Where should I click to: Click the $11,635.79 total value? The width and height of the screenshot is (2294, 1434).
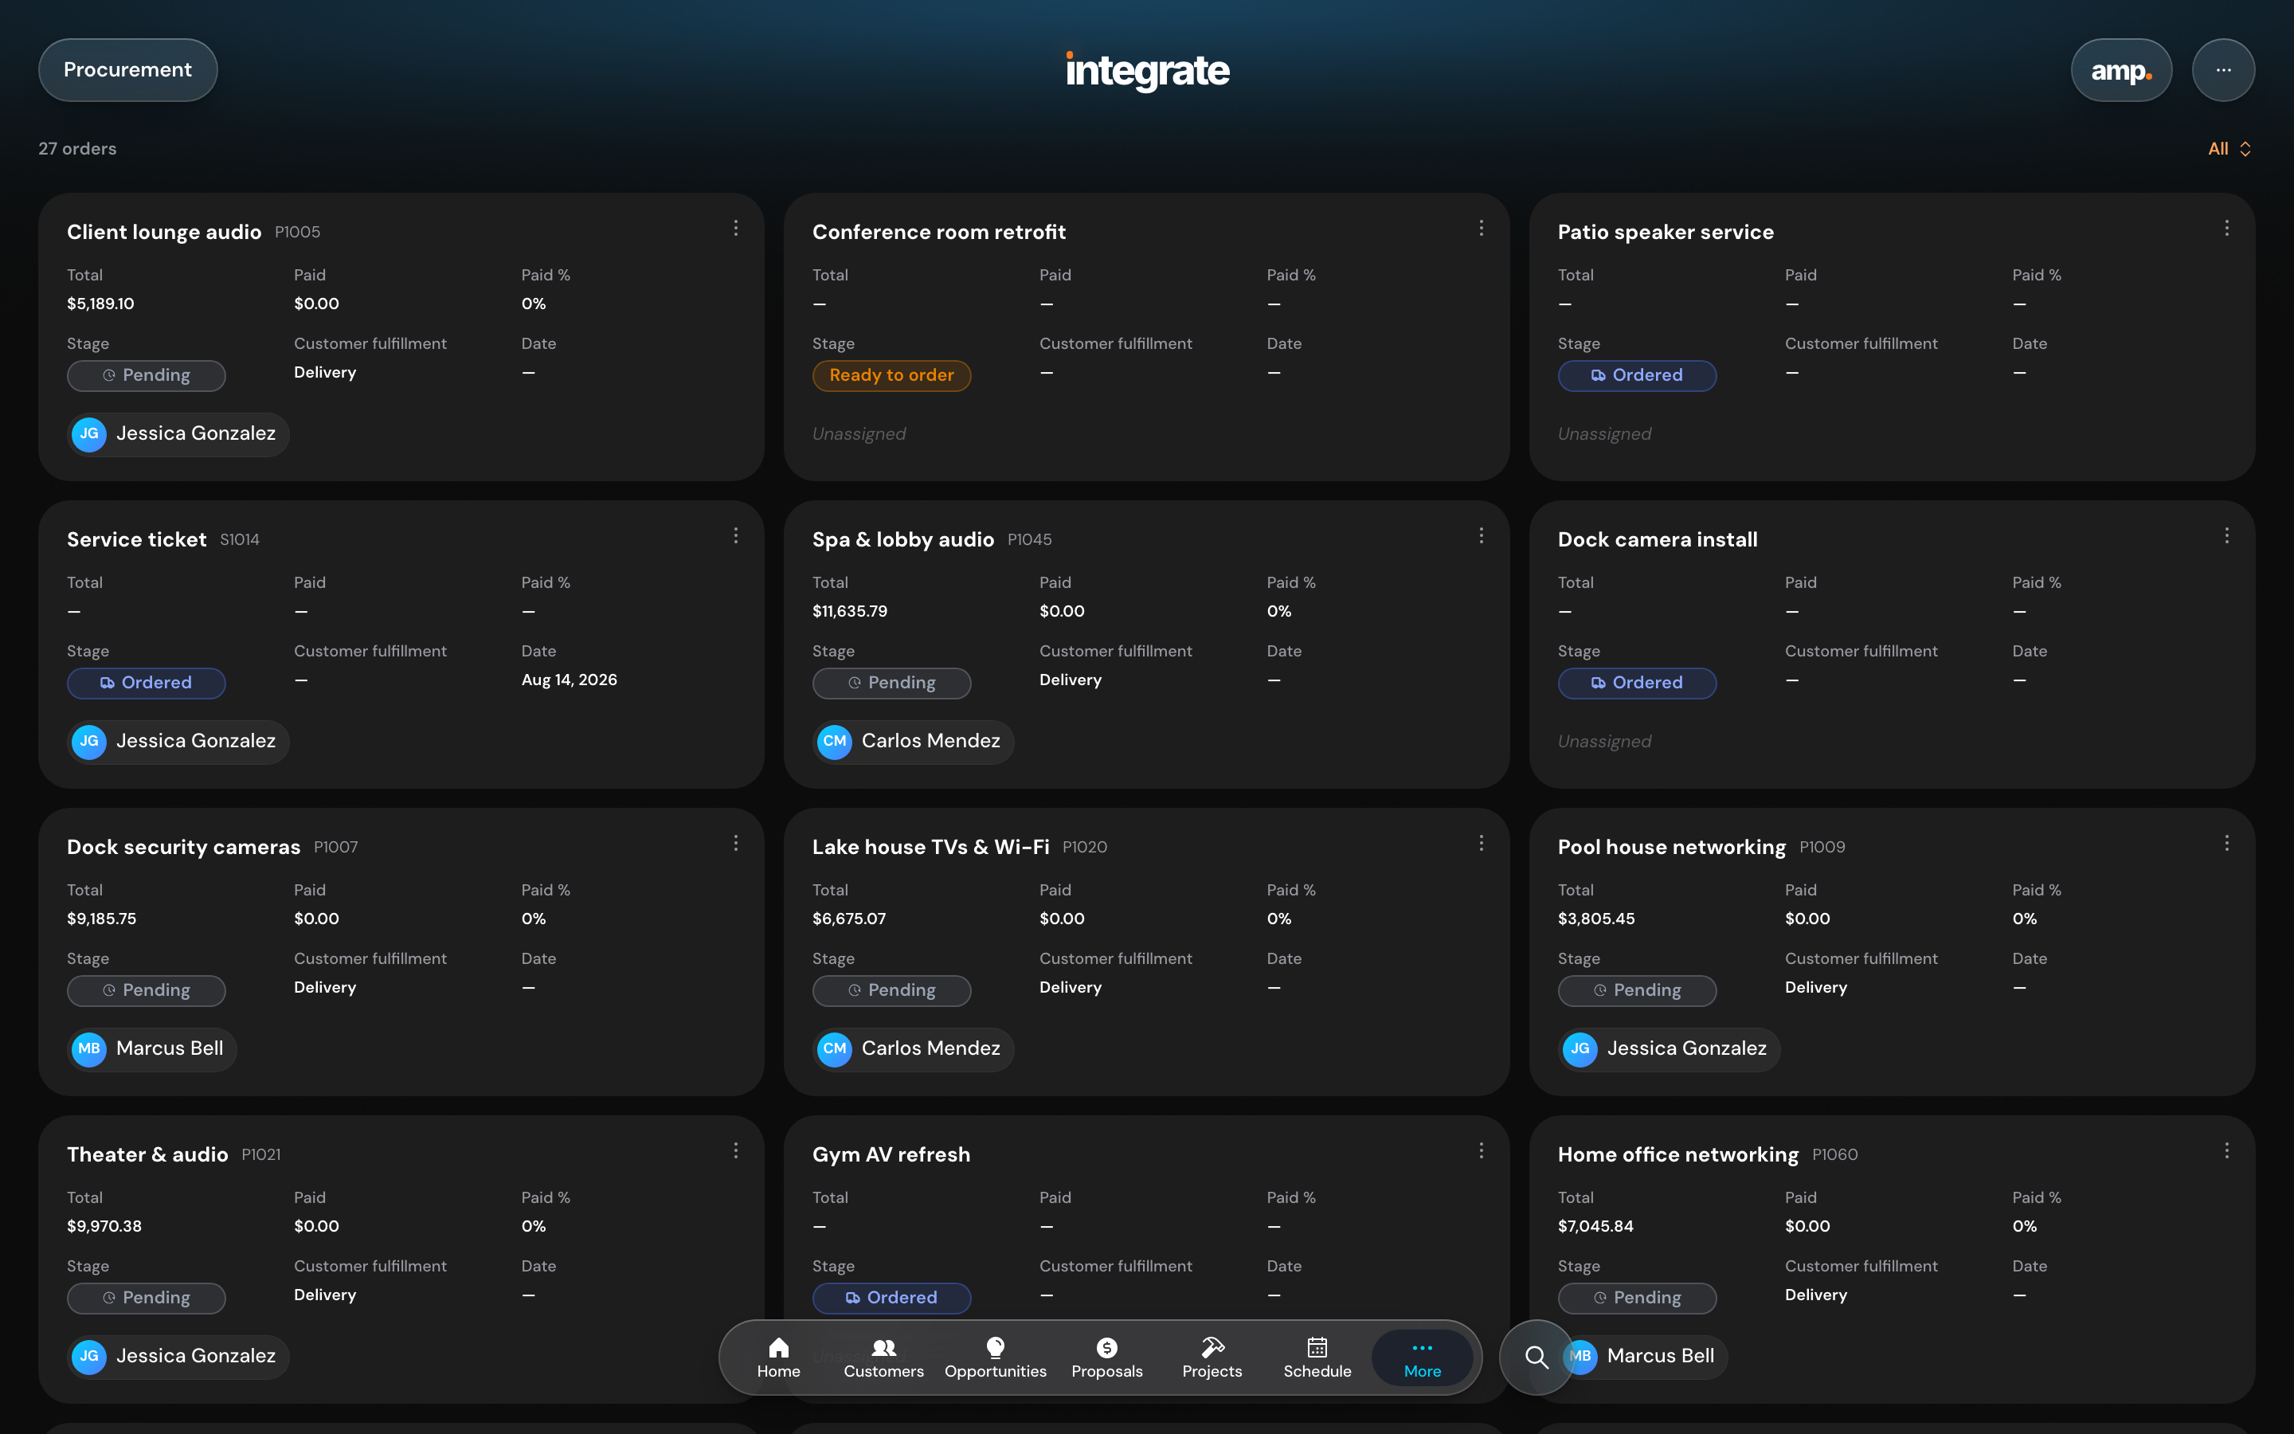[849, 612]
